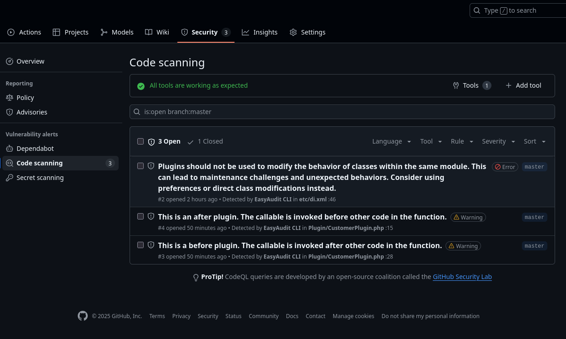The height and width of the screenshot is (339, 566).
Task: Click the Settings gear icon
Action: click(293, 32)
